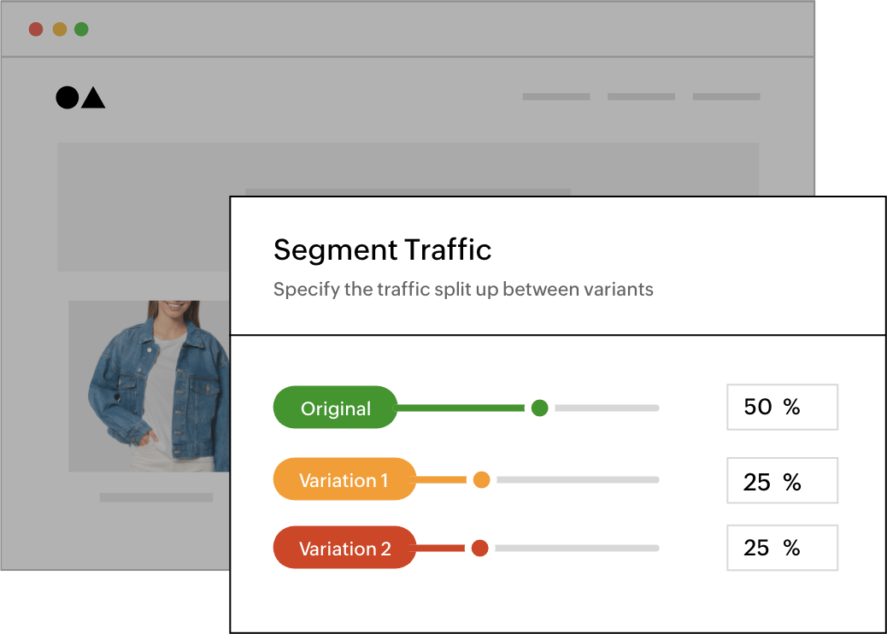The image size is (887, 634).
Task: Focus the Original 50 % input box
Action: tap(781, 408)
